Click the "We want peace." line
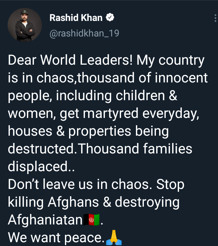The image size is (218, 246). [56, 237]
